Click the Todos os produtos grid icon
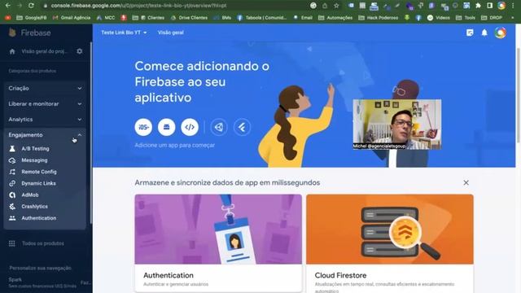Viewport: 521px width, 293px height. coord(12,243)
